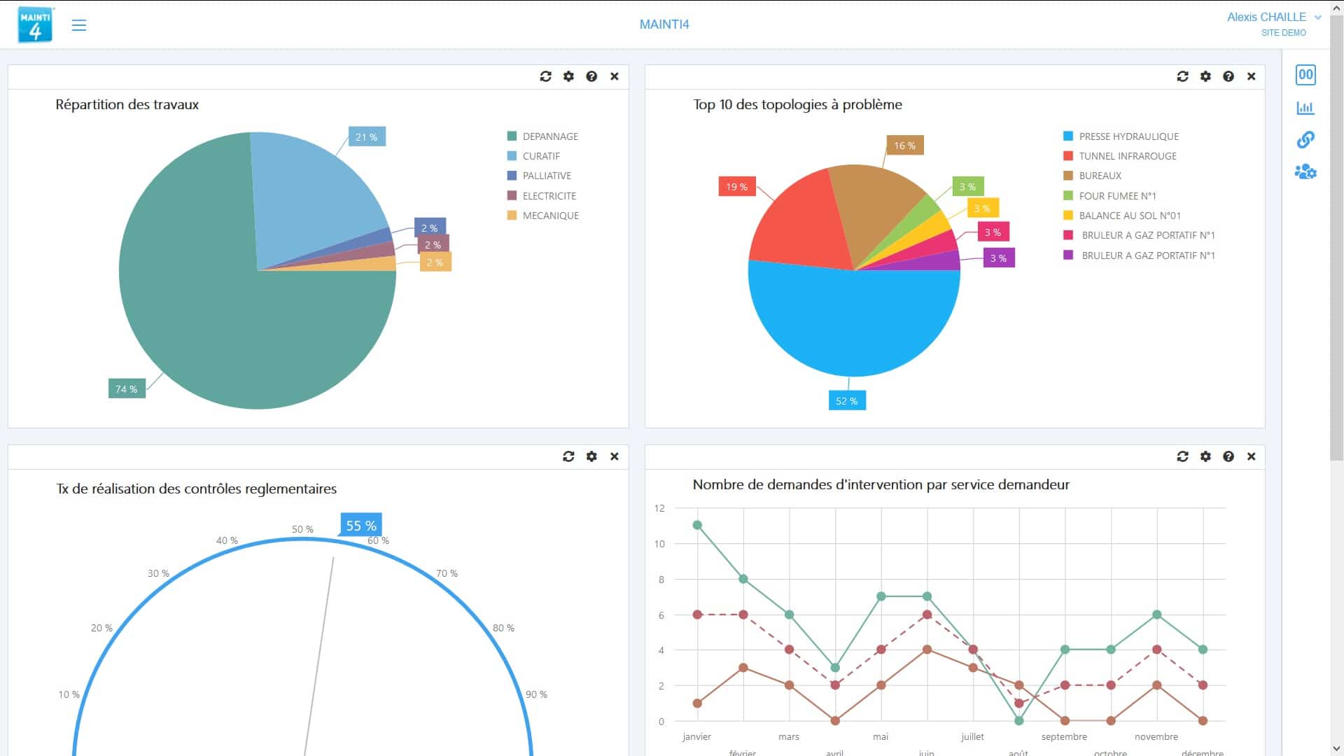The width and height of the screenshot is (1344, 756).
Task: Click the scrollbar down arrow
Action: tap(1337, 748)
